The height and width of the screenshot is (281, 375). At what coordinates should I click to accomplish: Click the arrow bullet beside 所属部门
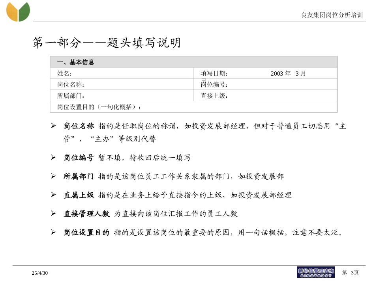[53, 176]
